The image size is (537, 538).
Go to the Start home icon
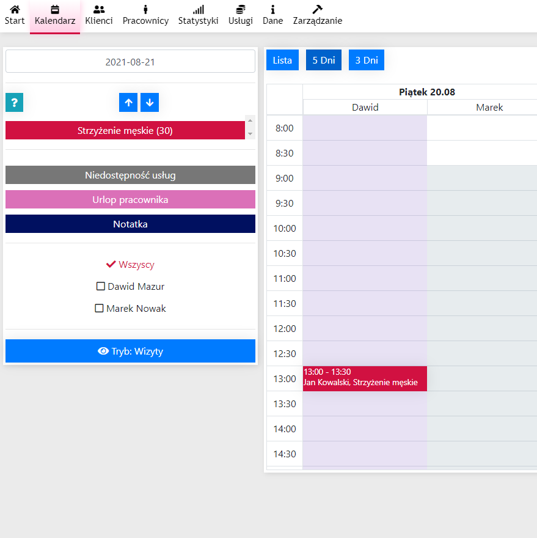pyautogui.click(x=15, y=10)
